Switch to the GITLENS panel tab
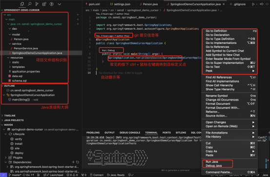 point(181,133)
